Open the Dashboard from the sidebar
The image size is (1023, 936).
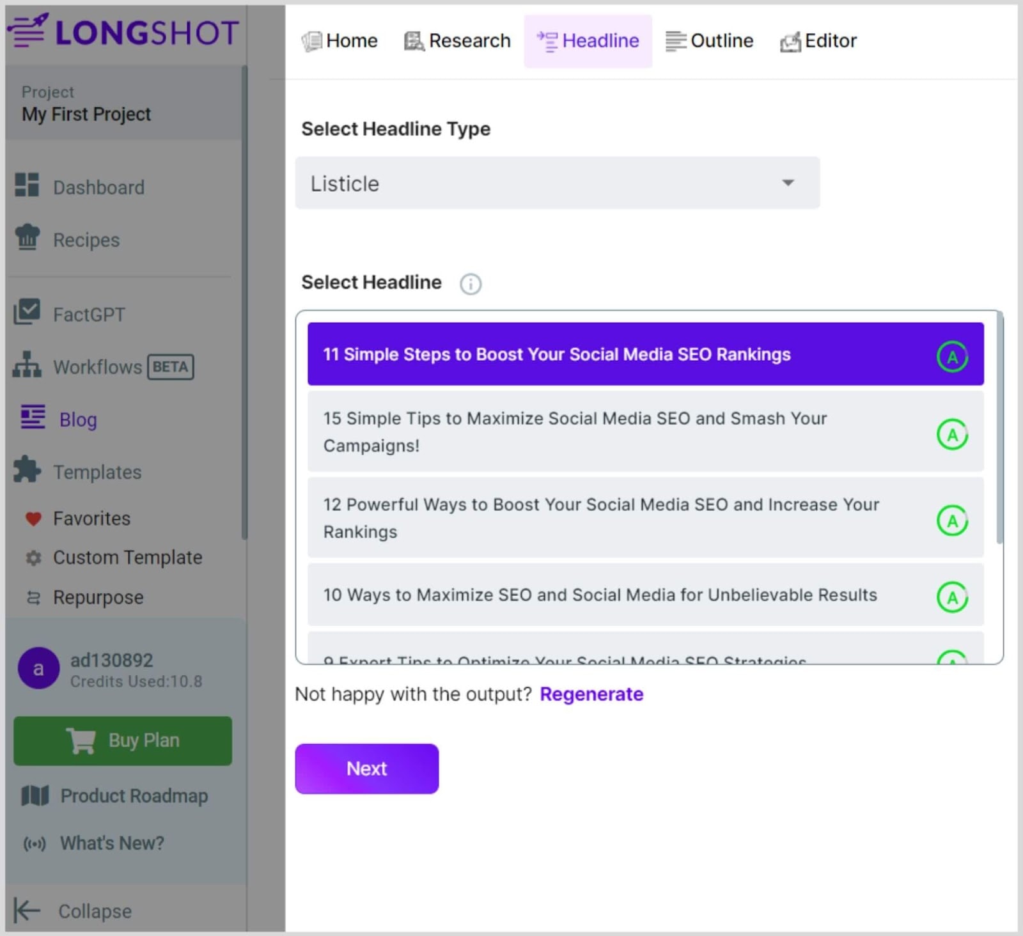pos(98,187)
